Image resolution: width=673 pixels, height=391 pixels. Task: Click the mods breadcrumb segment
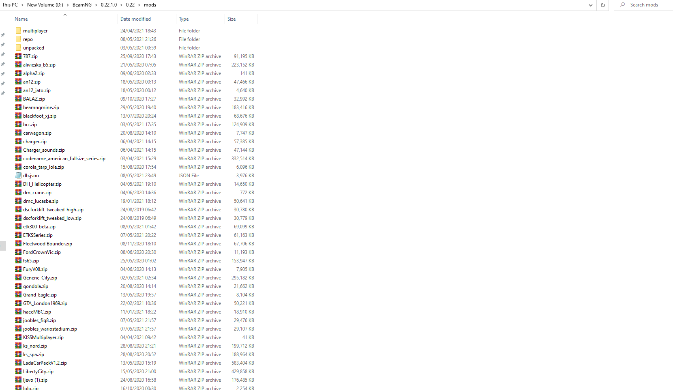click(150, 5)
